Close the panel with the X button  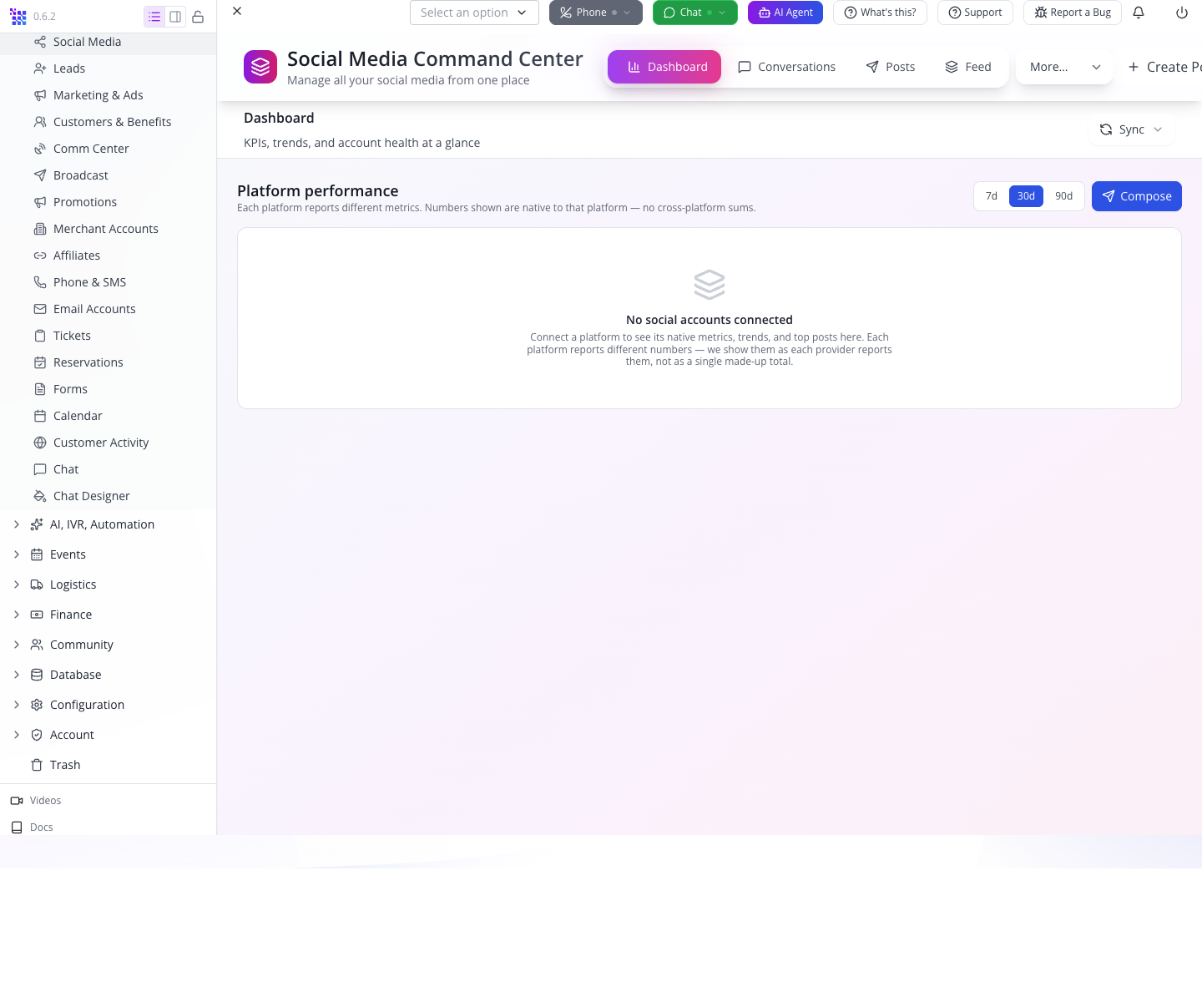click(237, 11)
